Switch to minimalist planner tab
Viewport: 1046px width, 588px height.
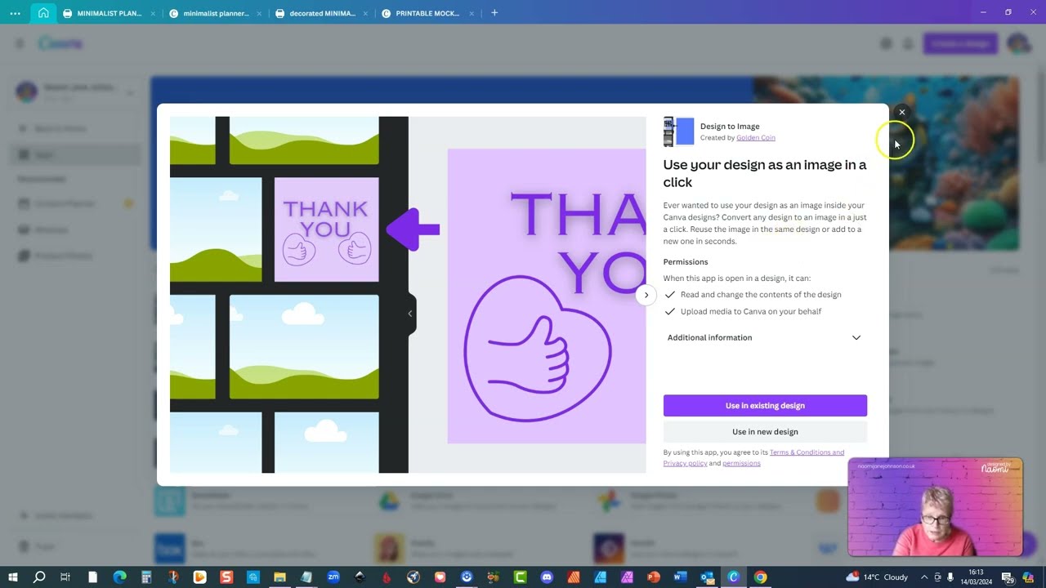[216, 13]
